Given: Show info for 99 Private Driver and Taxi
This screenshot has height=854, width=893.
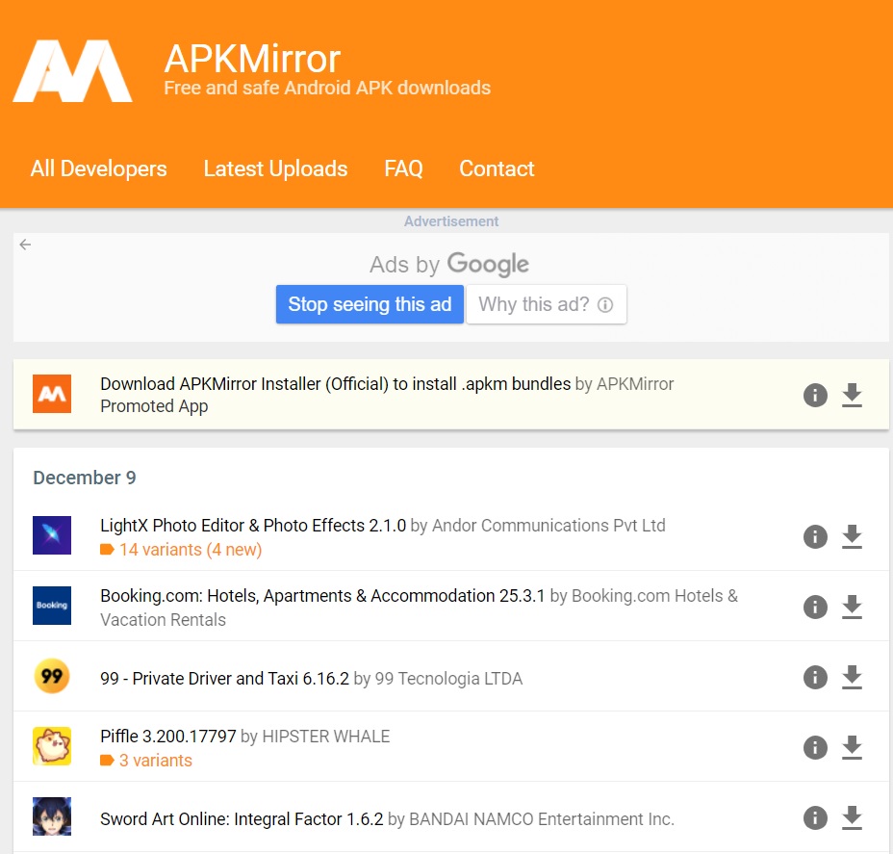Looking at the screenshot, I should pos(815,677).
